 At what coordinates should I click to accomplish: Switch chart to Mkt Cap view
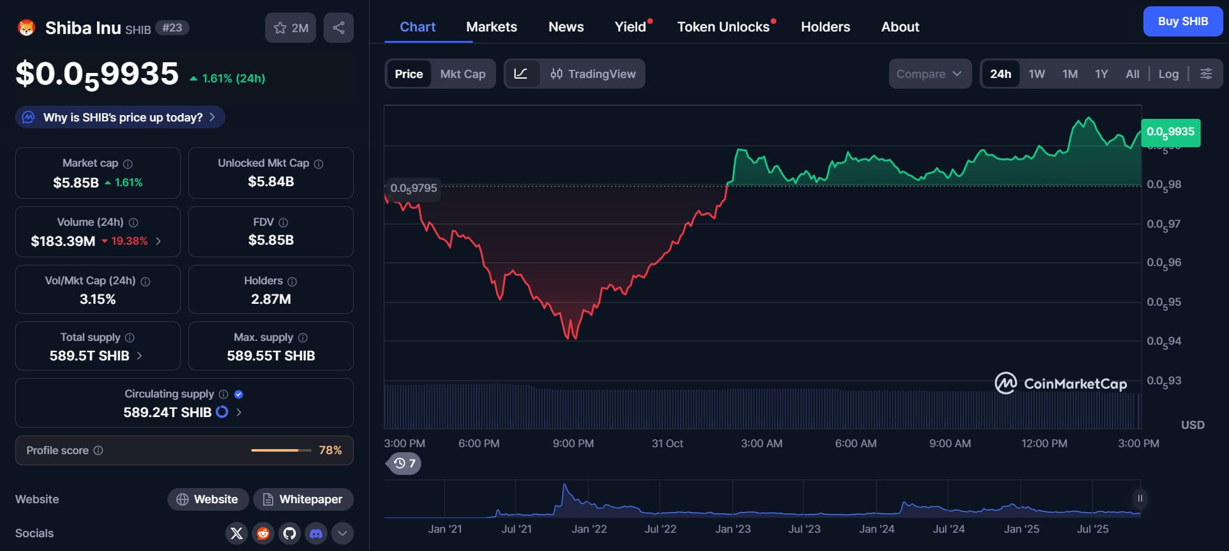(x=463, y=74)
